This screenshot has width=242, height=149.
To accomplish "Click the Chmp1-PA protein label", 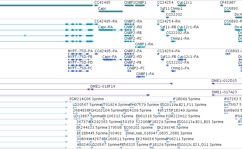I will point(180,68).
